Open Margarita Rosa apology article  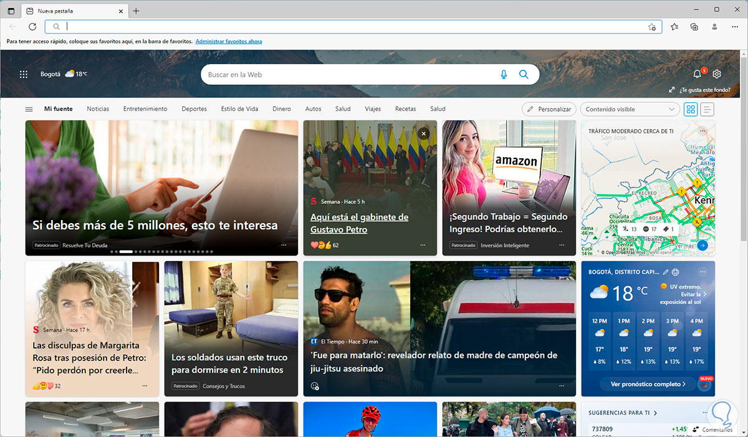click(89, 358)
